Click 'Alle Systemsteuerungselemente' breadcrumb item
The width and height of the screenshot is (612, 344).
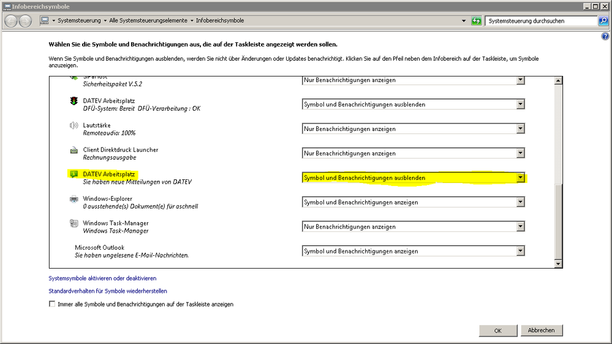tap(148, 21)
